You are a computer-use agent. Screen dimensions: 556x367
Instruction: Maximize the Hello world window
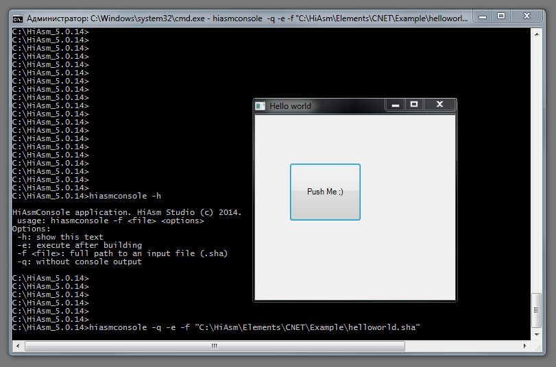tap(413, 105)
